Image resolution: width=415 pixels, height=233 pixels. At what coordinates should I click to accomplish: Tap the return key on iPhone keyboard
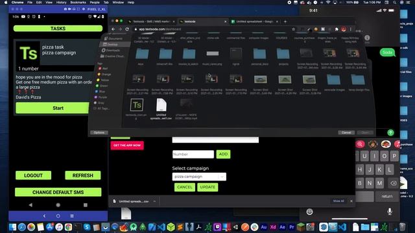(387, 196)
